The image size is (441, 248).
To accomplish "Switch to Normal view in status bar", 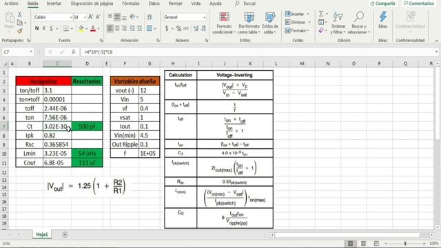I will pos(351,243).
